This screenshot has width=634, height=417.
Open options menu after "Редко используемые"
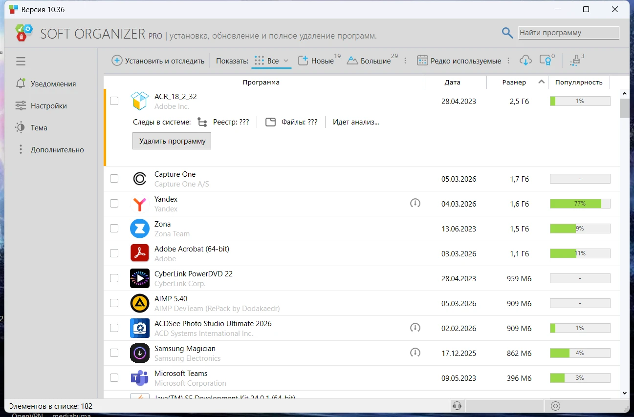pyautogui.click(x=508, y=61)
